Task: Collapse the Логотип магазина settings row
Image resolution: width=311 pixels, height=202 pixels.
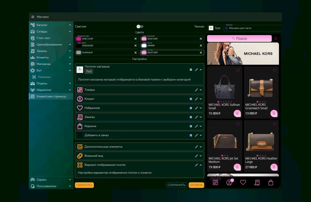Action: [201, 70]
